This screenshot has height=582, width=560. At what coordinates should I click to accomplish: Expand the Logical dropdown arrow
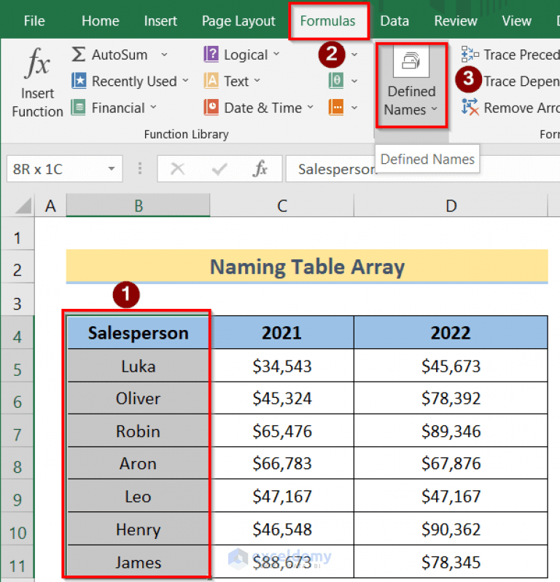click(x=276, y=54)
